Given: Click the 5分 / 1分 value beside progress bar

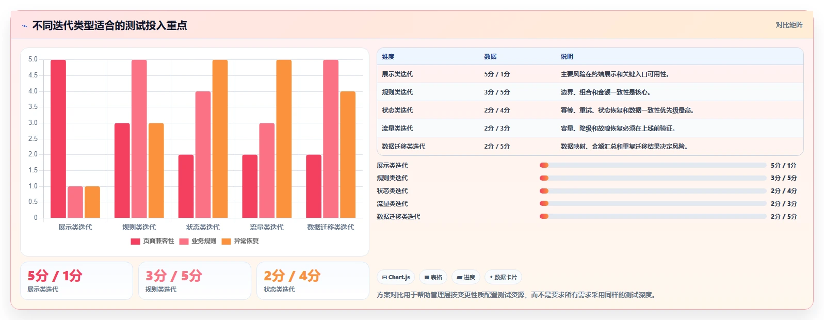Looking at the screenshot, I should click(x=784, y=165).
